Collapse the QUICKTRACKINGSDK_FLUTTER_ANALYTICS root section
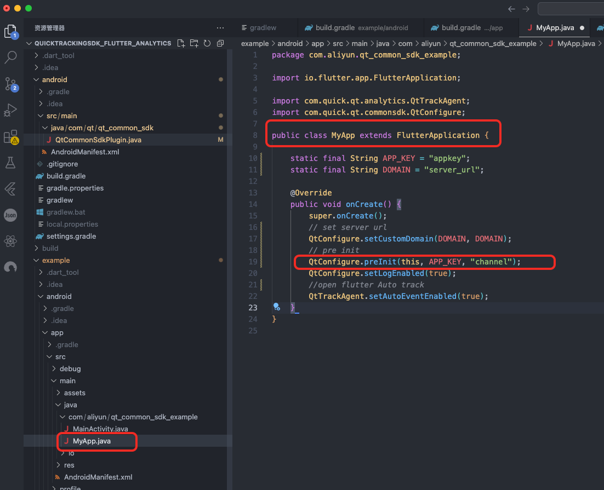The width and height of the screenshot is (604, 490). (102, 43)
